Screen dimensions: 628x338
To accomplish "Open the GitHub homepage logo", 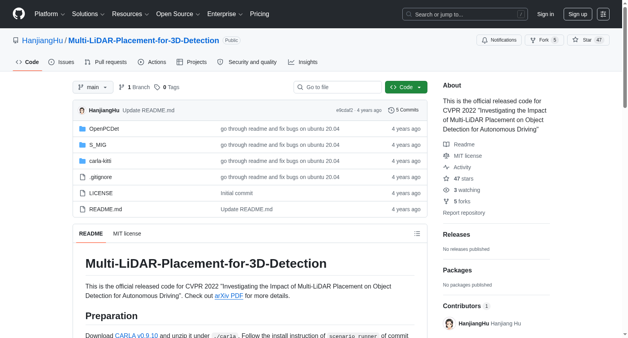I will tap(19, 14).
